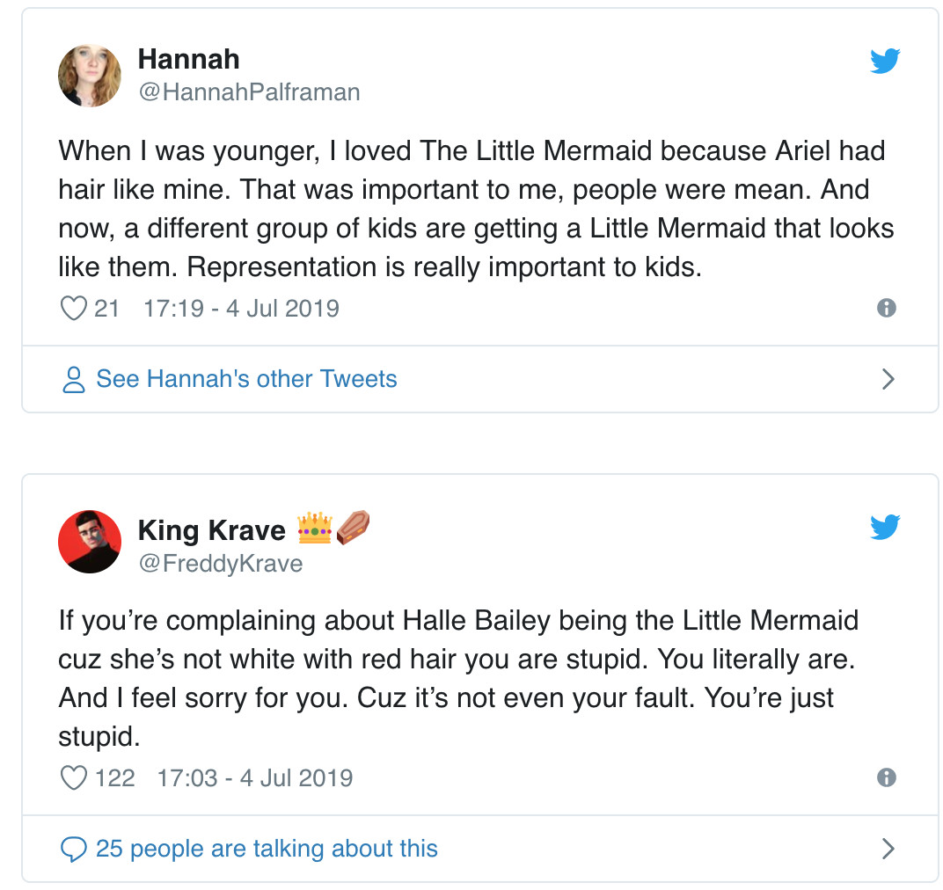Image resolution: width=943 pixels, height=890 pixels.
Task: Click Hannah's profile picture
Action: pyautogui.click(x=90, y=76)
